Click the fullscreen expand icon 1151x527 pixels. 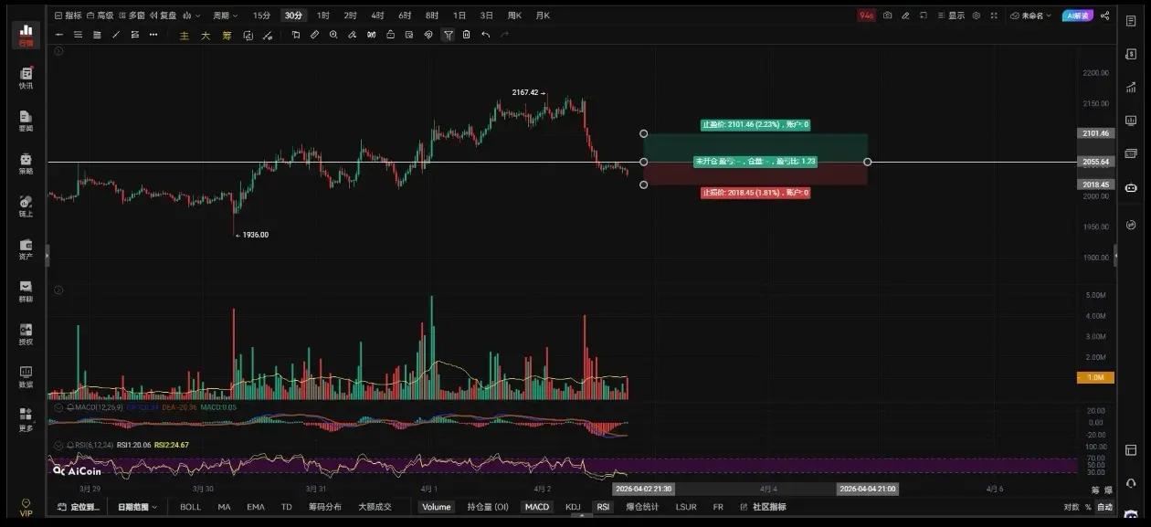coord(996,16)
